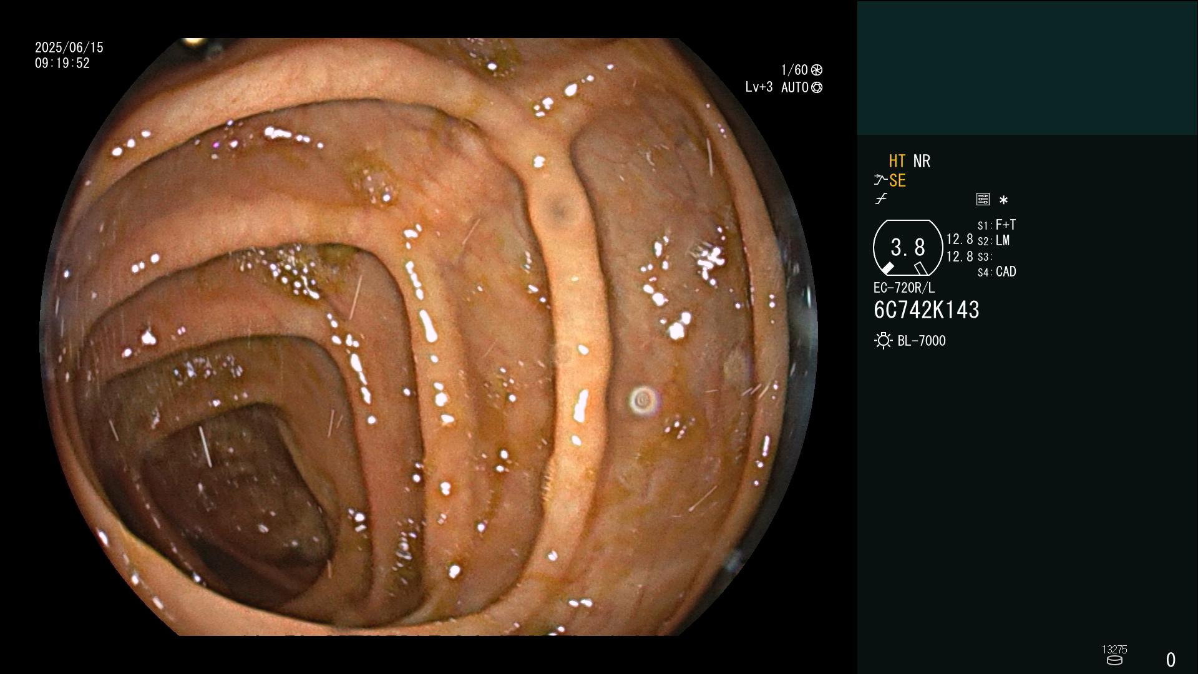Click the asterisk indicator next to sliders icon

pyautogui.click(x=1003, y=200)
